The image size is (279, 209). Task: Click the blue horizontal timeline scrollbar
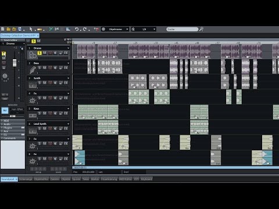pyautogui.click(x=176, y=168)
